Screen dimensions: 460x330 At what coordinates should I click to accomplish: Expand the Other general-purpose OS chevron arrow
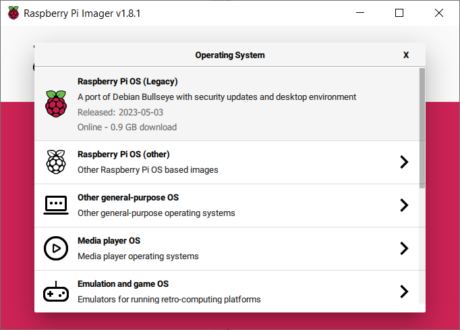point(404,205)
